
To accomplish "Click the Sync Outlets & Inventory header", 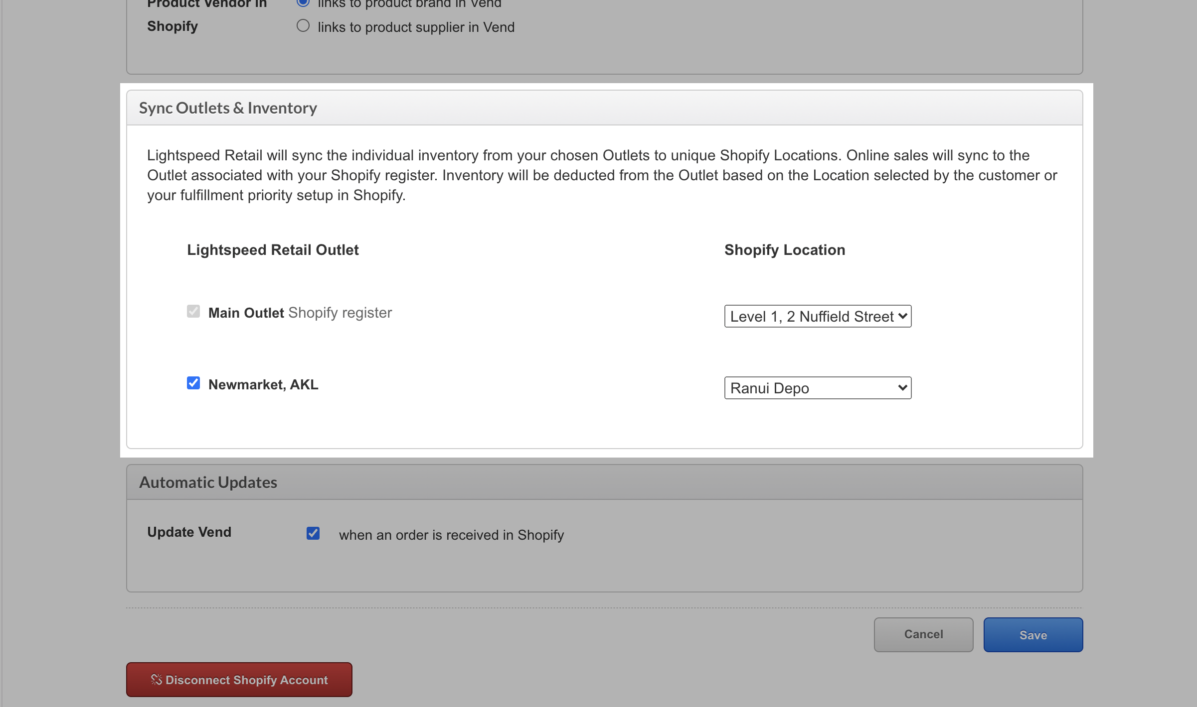I will click(228, 108).
